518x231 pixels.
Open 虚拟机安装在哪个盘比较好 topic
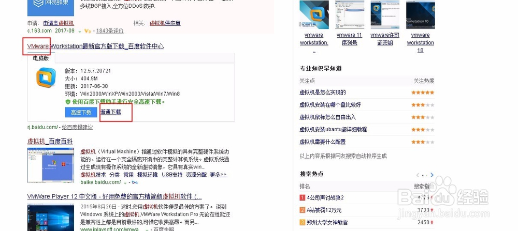click(x=330, y=105)
